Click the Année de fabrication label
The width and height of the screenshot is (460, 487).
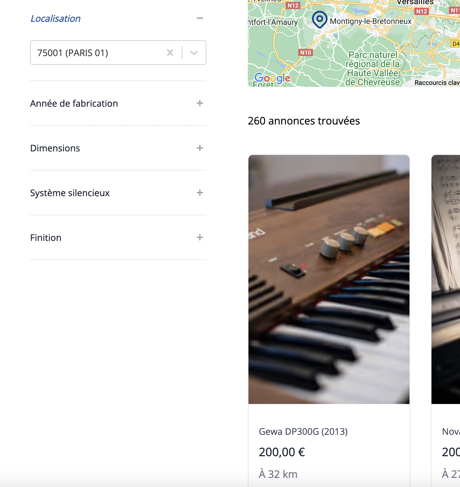74,103
